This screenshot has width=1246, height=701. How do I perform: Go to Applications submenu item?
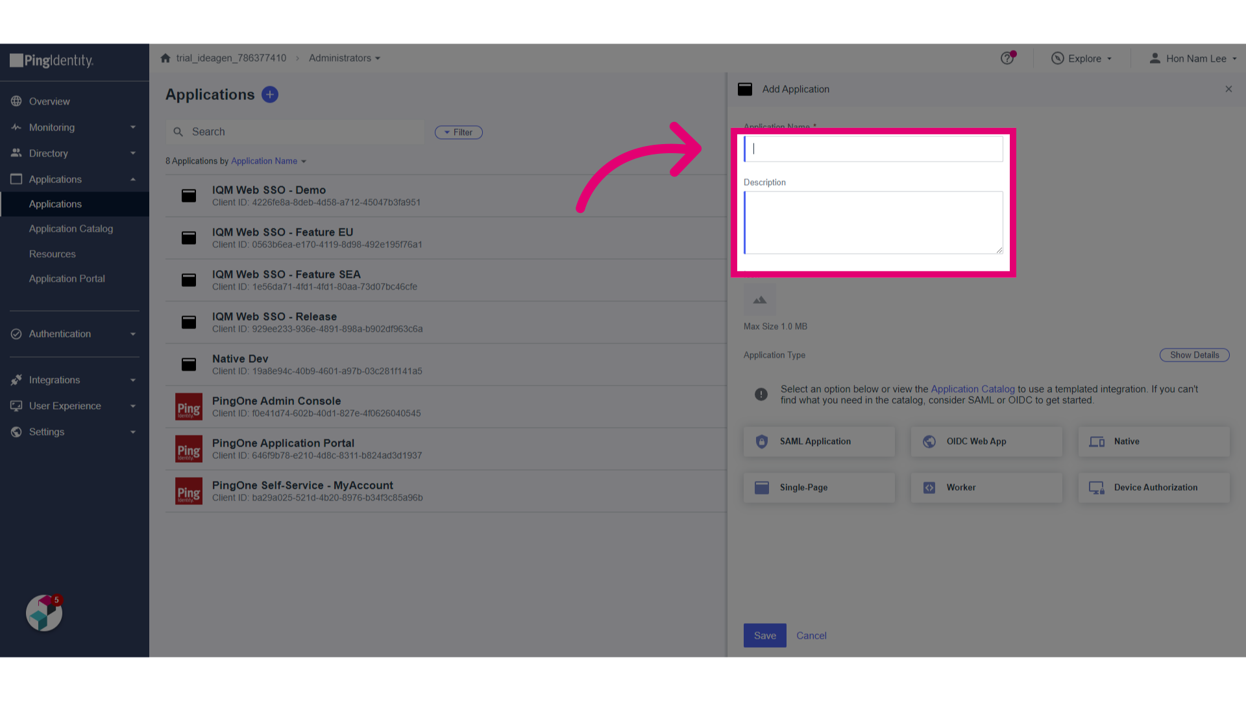[75, 204]
